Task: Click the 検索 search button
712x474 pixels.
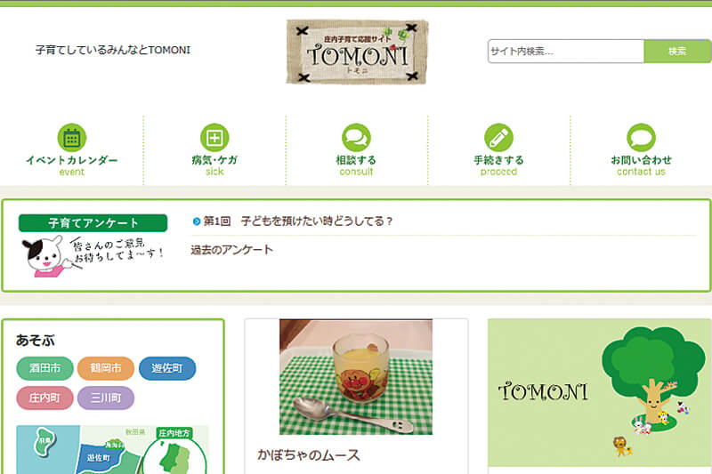Action: [x=677, y=52]
